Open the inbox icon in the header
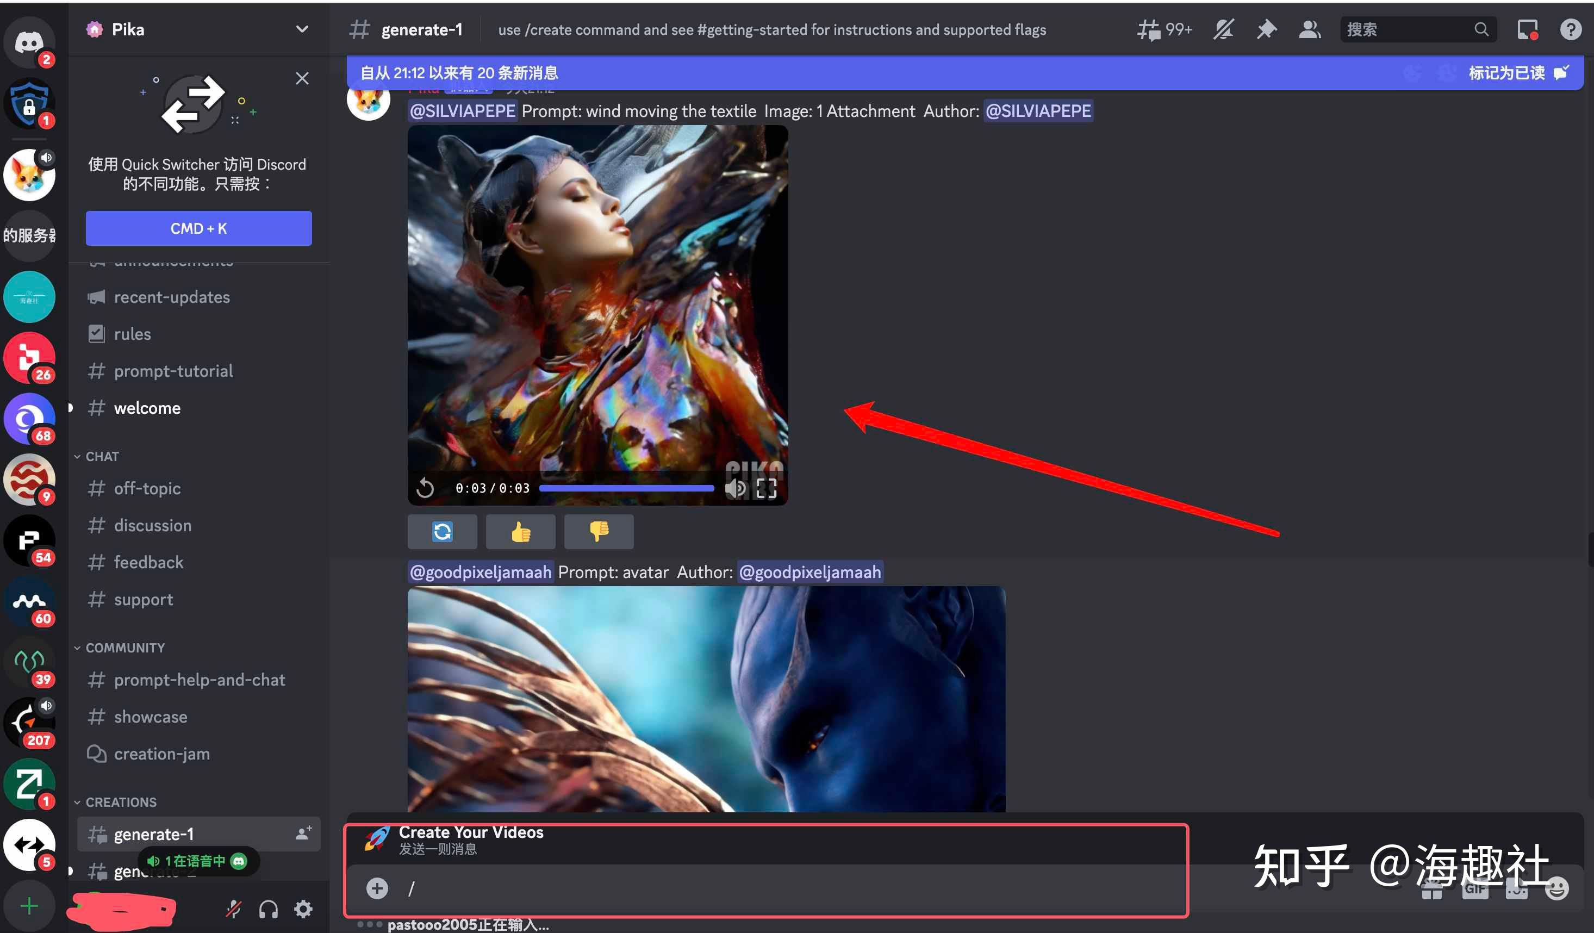1594x933 pixels. tap(1527, 29)
